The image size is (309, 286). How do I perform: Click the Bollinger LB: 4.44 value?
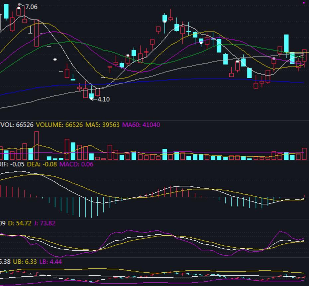pyautogui.click(x=51, y=262)
